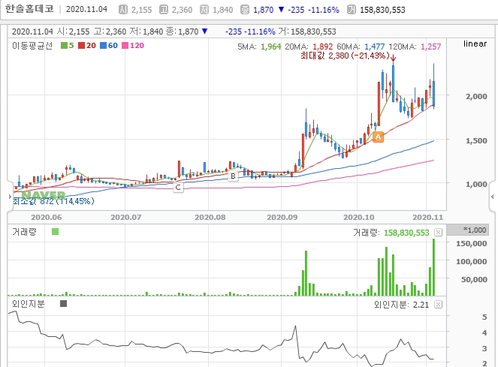Image resolution: width=498 pixels, height=367 pixels.
Task: Click the 60MA value 1,477
Action: point(375,47)
